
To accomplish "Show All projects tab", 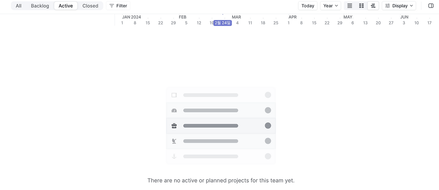I will click(x=19, y=6).
